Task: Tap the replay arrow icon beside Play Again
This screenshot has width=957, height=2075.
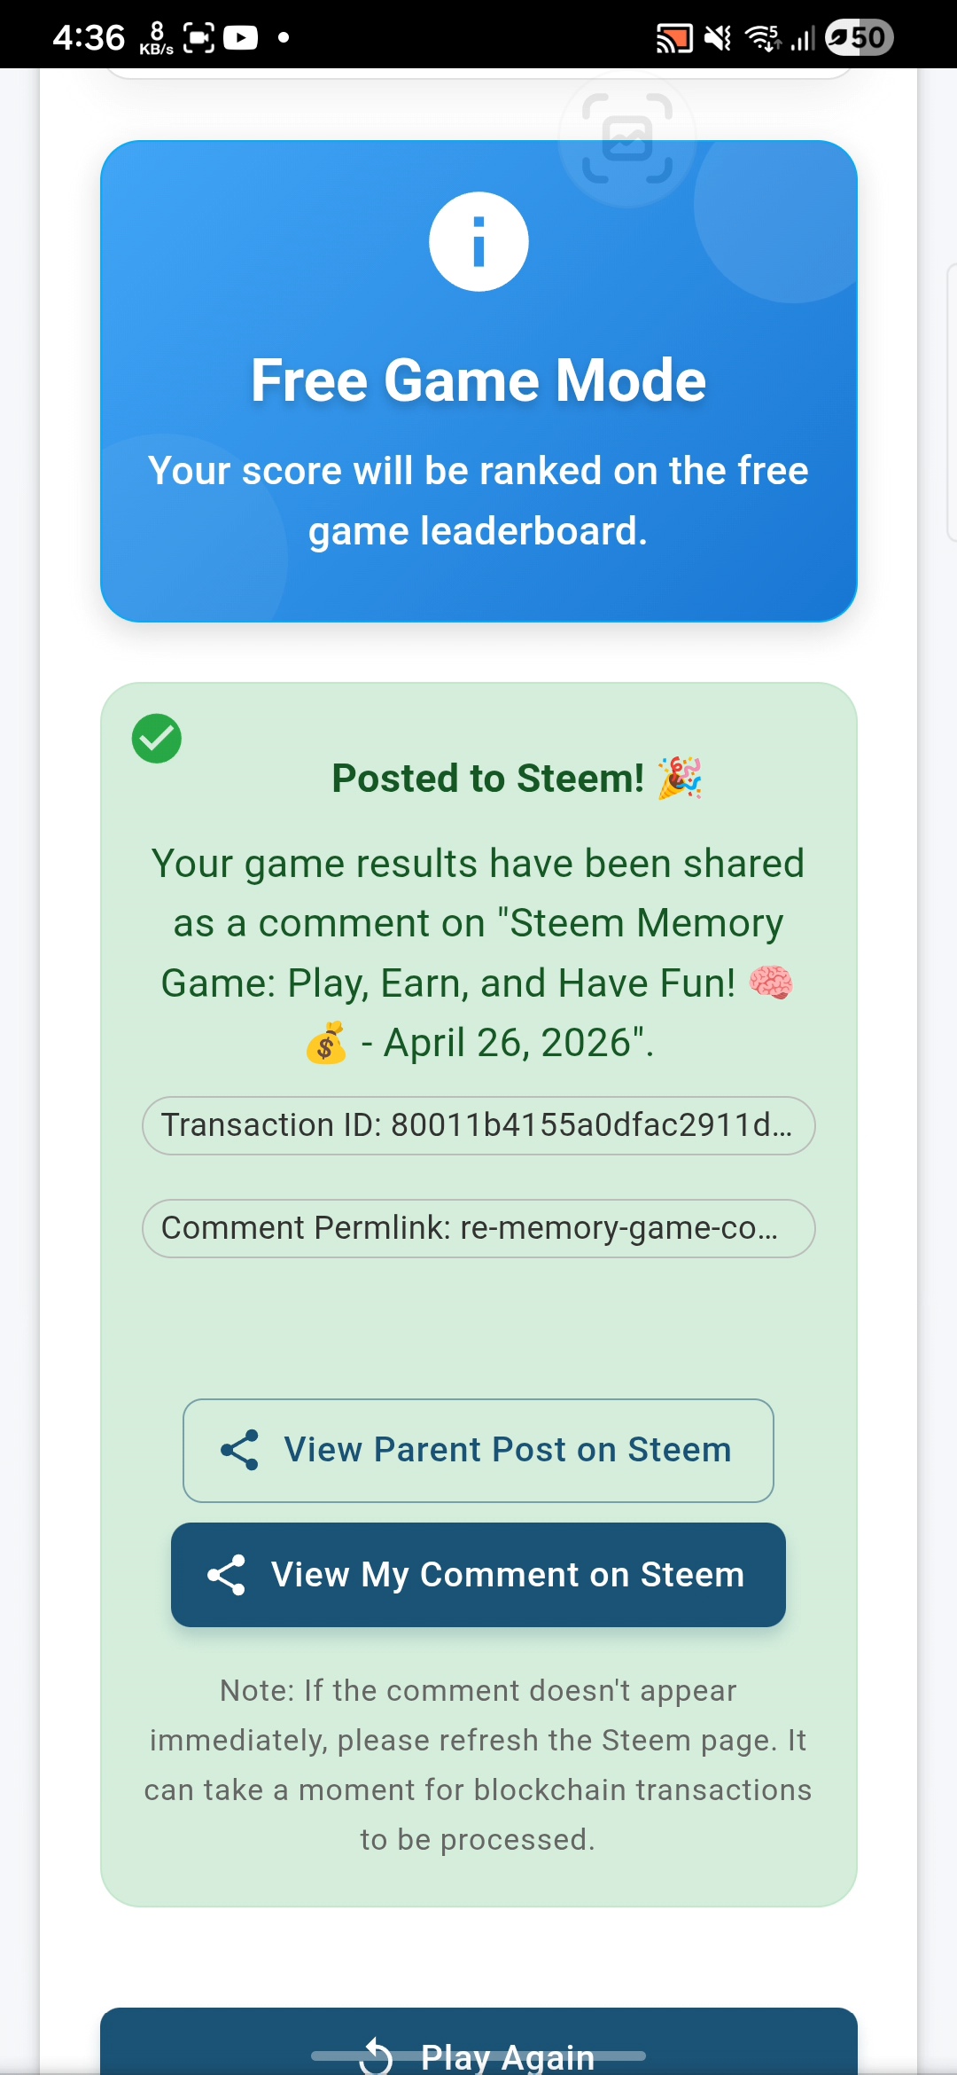Action: coord(376,2057)
